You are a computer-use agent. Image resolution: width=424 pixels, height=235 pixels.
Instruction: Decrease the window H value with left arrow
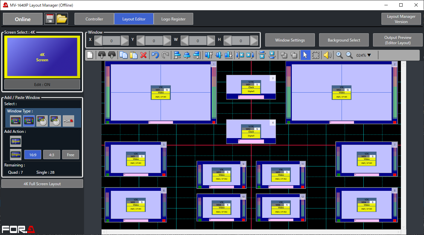tap(228, 41)
